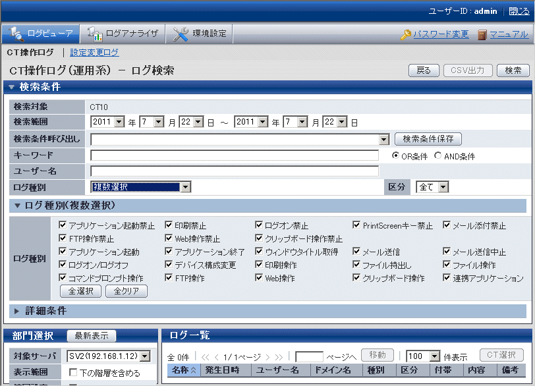Uncheck ログオン禁止 checkbox
This screenshot has width=535, height=386.
pos(259,225)
